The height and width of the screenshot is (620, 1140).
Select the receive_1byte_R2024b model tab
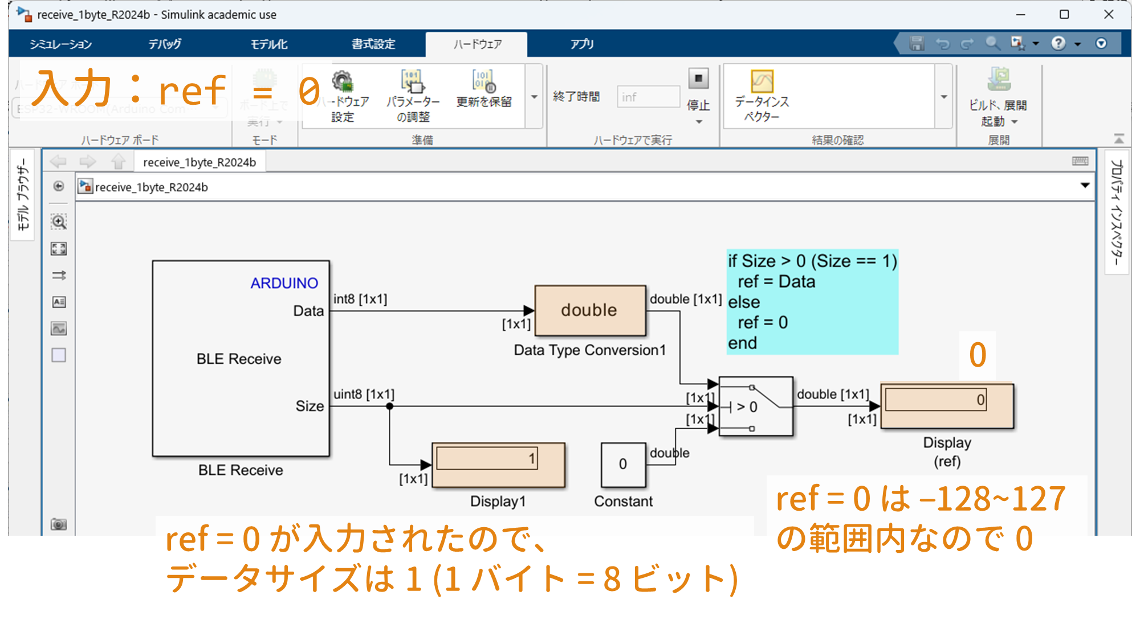[199, 162]
